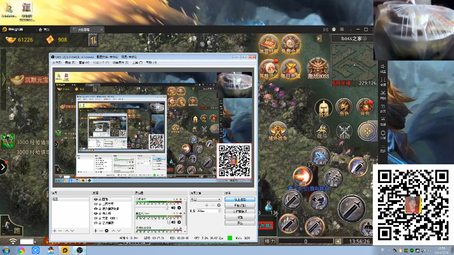Image resolution: width=454 pixels, height=255 pixels.
Task: Use the 野蛮 charge skill icon
Action: pyautogui.click(x=319, y=201)
